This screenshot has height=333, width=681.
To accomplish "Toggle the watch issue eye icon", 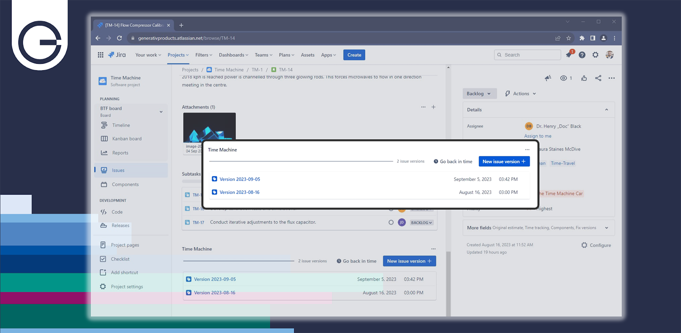I will tap(564, 78).
